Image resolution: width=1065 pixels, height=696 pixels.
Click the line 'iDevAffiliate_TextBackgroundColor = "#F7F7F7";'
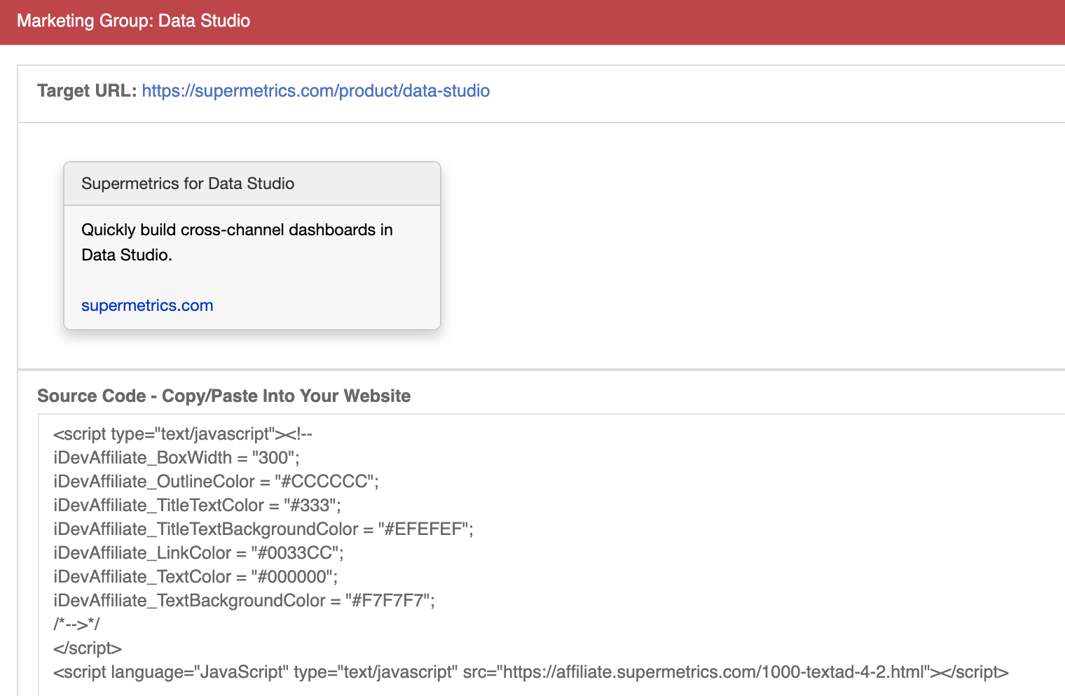(244, 601)
